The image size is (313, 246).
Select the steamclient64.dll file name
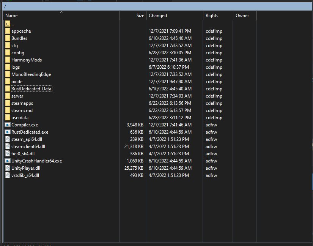tap(28, 147)
